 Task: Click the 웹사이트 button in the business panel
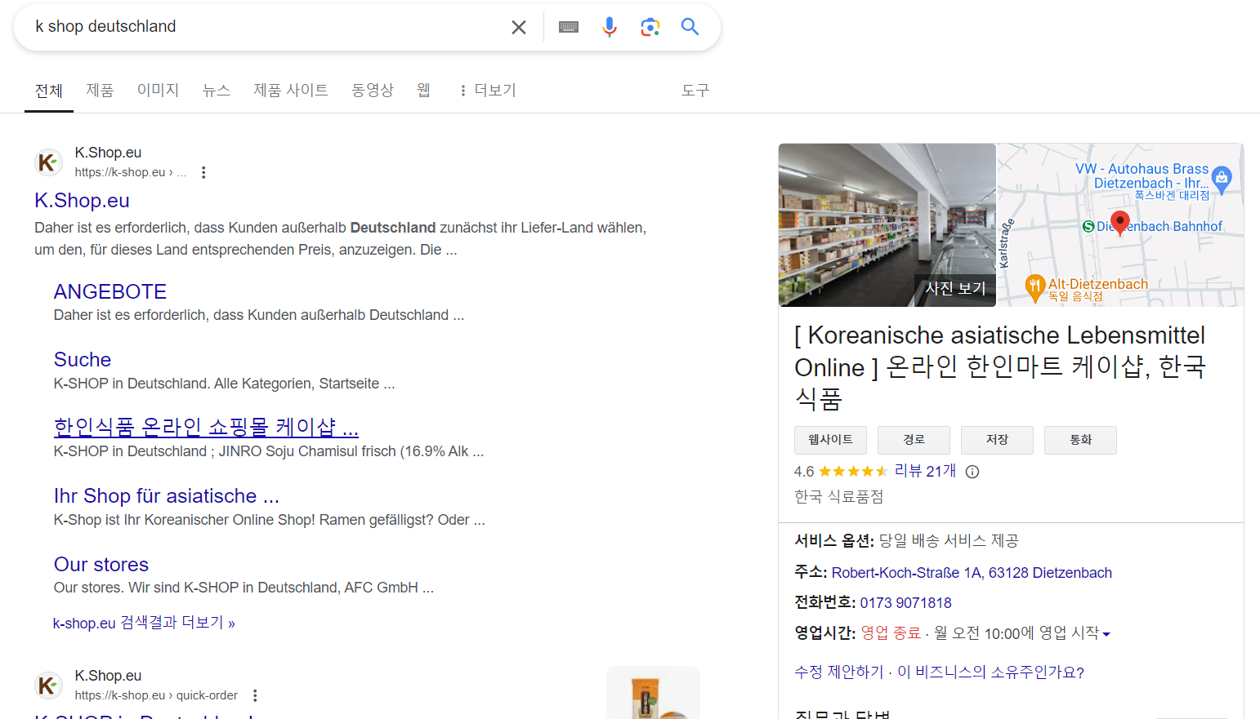830,440
